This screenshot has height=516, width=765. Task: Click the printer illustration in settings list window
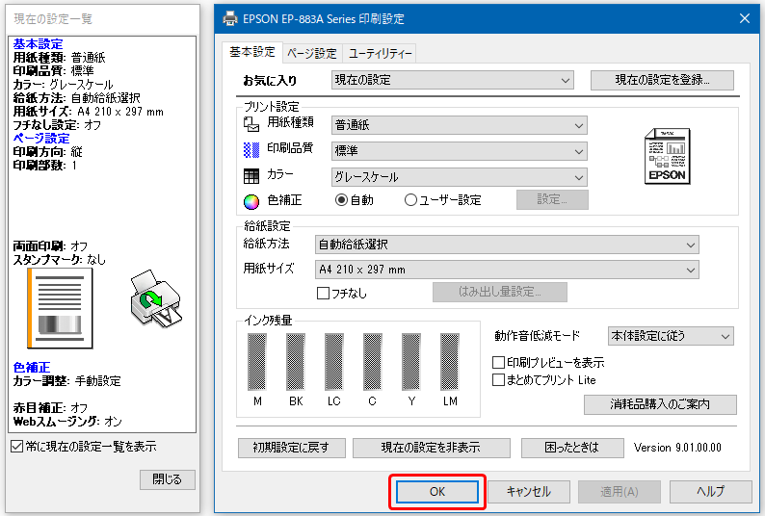156,298
